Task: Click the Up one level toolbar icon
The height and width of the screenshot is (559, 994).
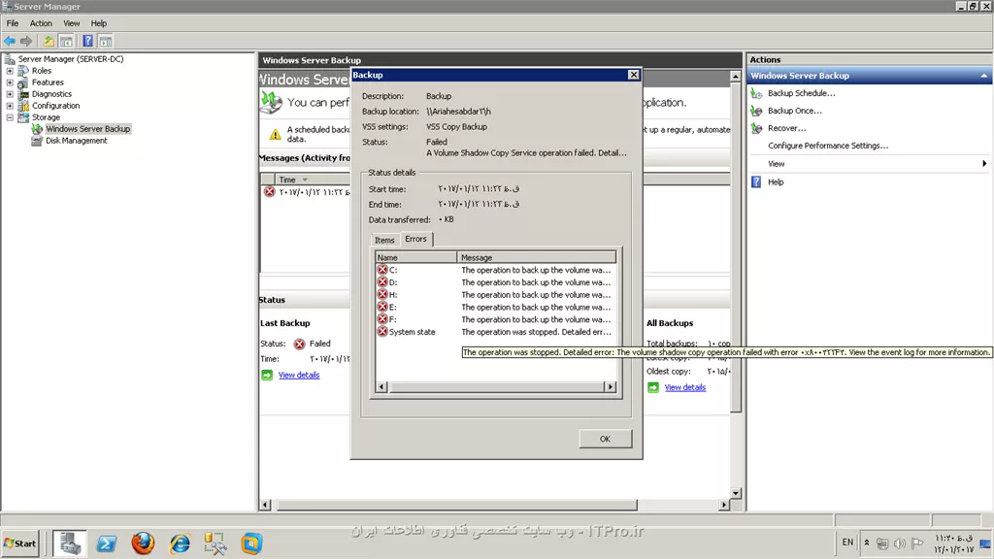Action: [49, 41]
